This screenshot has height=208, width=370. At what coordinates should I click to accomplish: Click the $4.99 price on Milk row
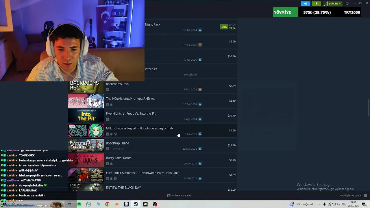pyautogui.click(x=232, y=131)
